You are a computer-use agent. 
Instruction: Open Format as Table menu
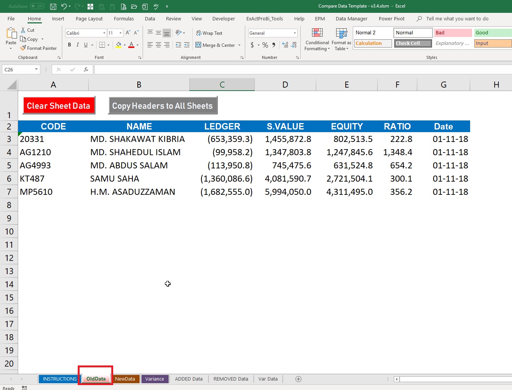pyautogui.click(x=341, y=39)
